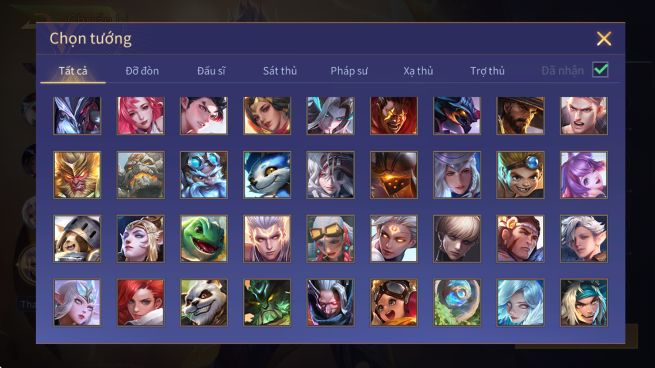Toggle the Đã nhận checkbox
This screenshot has height=368, width=655.
[600, 70]
